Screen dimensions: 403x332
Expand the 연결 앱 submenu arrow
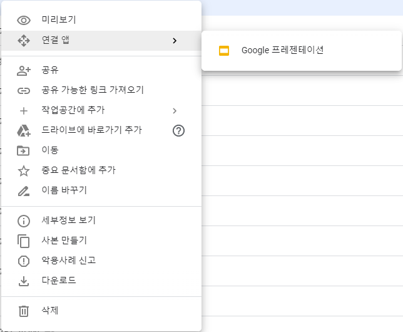[175, 41]
